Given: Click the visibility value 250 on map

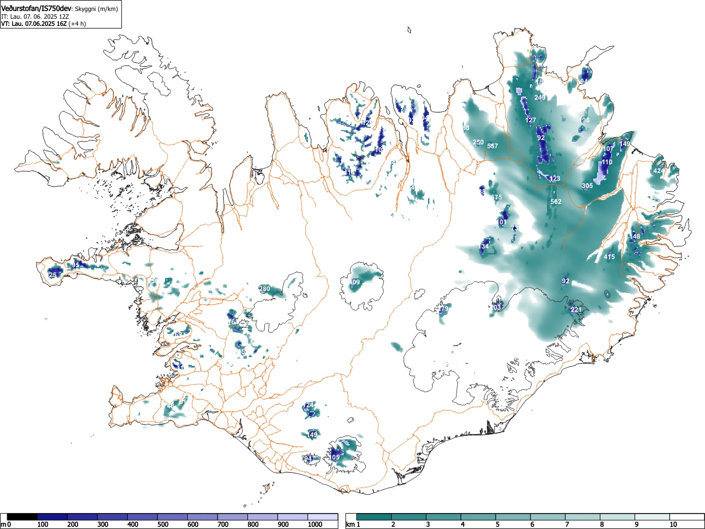Looking at the screenshot, I should coord(478,142).
